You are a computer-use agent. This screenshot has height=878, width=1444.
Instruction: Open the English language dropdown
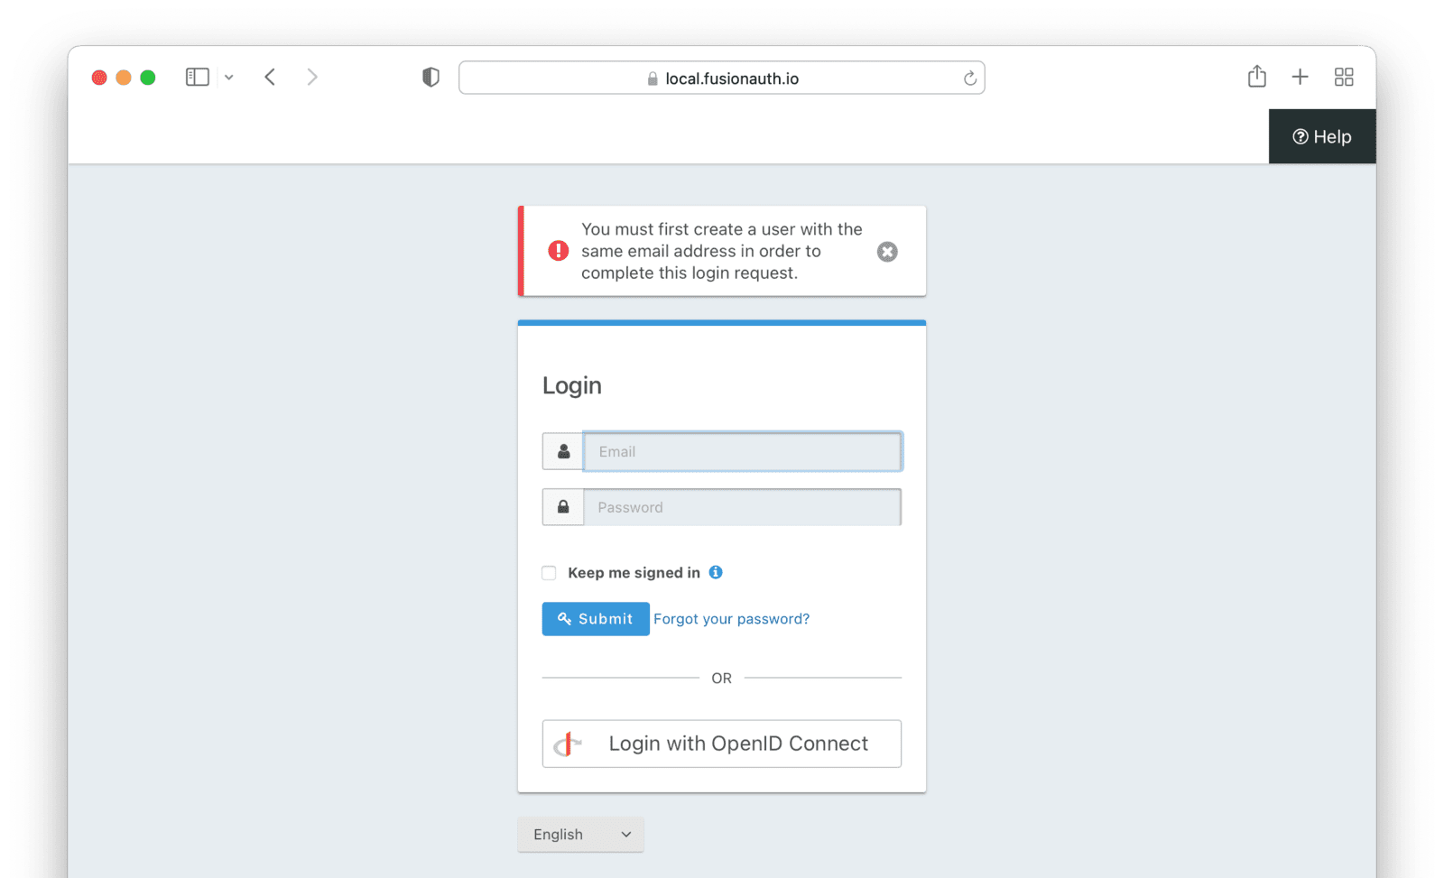[580, 834]
